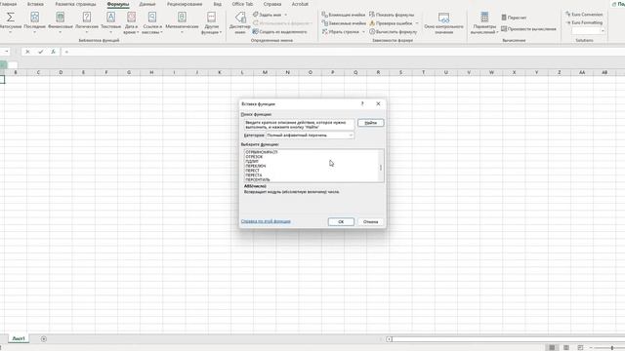Click Cancel (Отмена) in the dialog

tap(371, 221)
